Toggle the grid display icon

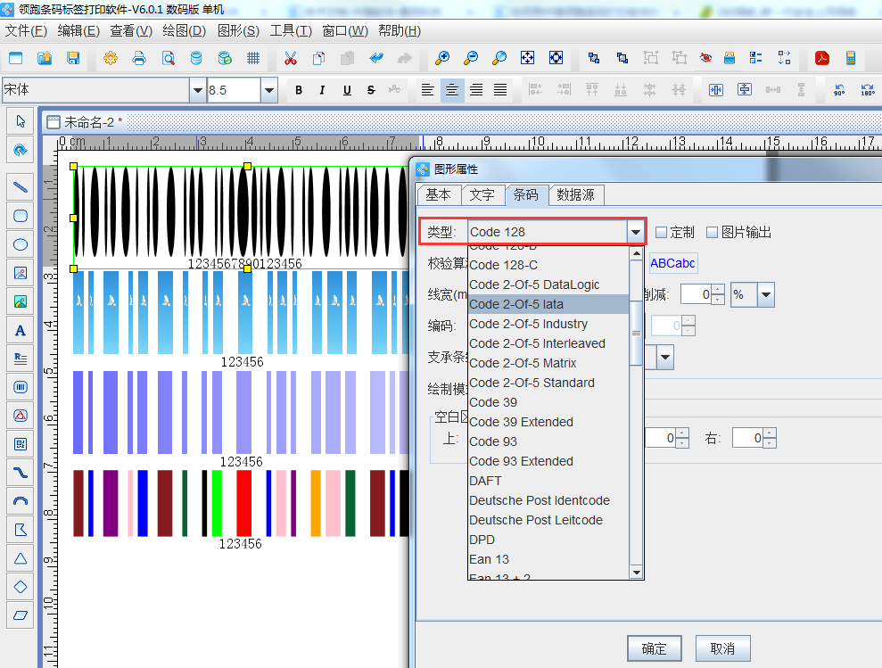[x=253, y=58]
